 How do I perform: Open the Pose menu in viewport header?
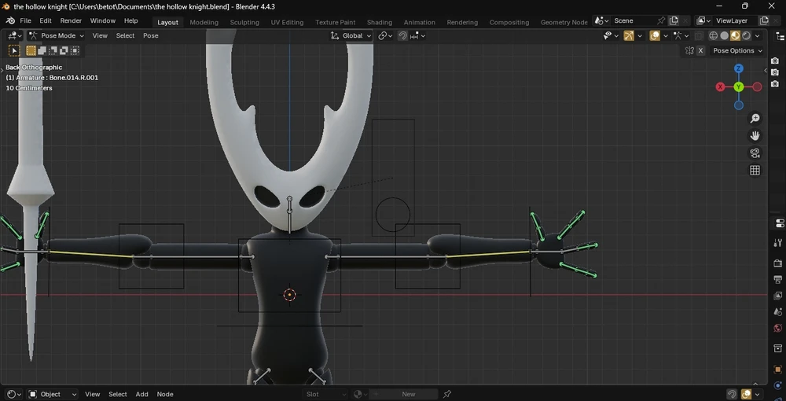(x=150, y=35)
